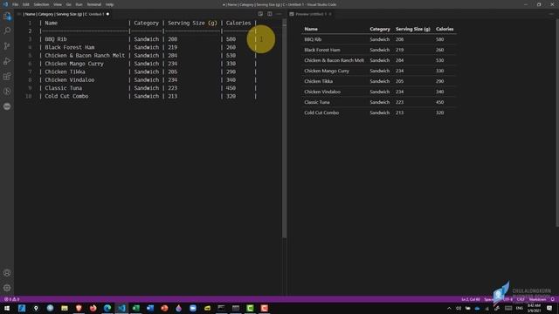
Task: Click the split editor right icon
Action: coord(270,14)
